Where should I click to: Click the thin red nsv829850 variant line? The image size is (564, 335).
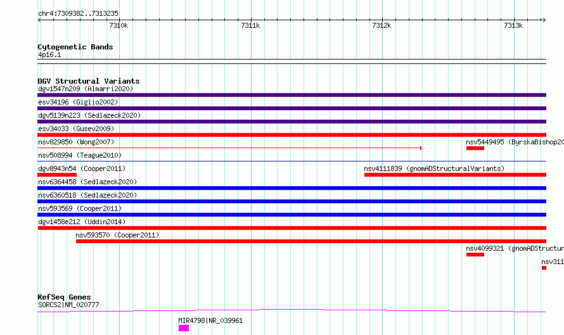click(229, 148)
